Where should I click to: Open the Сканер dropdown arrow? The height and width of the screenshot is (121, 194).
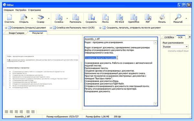[49, 18]
